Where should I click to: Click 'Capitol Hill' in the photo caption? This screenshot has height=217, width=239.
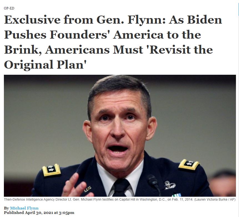pos(127,199)
